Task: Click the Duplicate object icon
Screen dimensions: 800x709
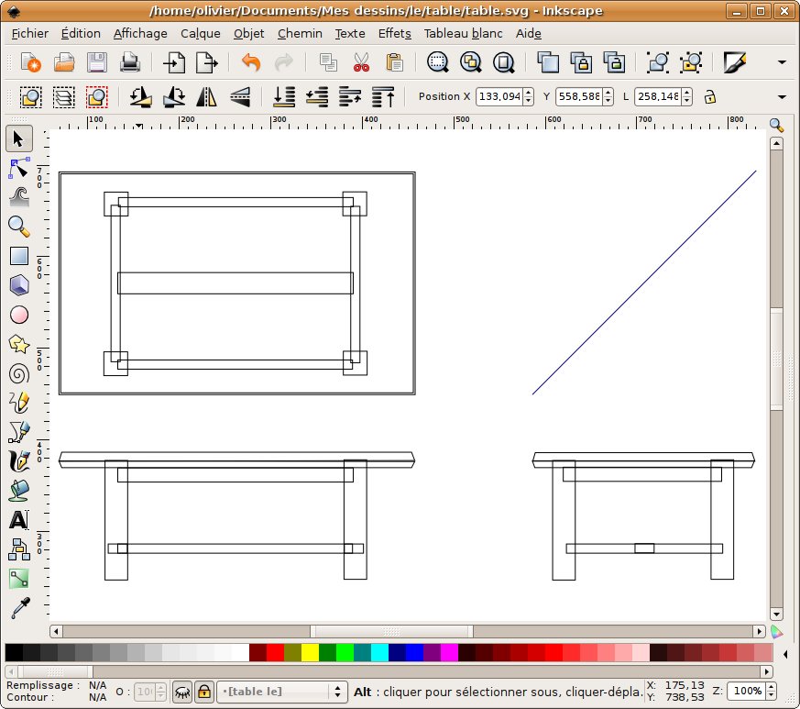Action: [548, 63]
